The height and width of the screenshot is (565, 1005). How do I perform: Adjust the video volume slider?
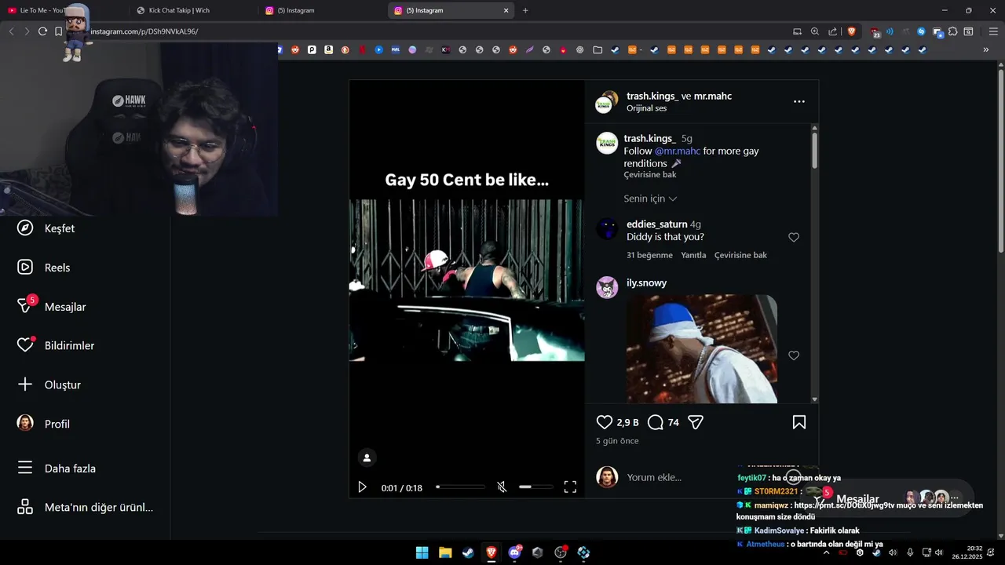536,487
